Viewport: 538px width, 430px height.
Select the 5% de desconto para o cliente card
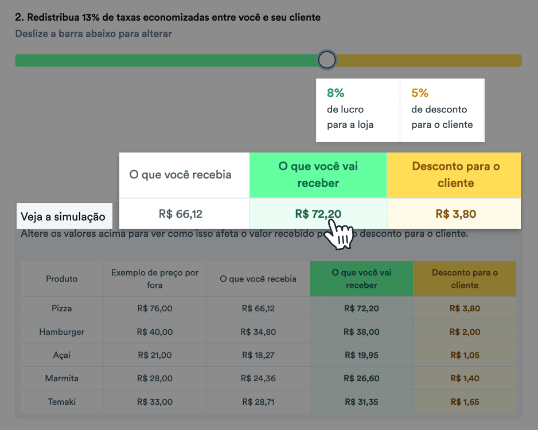(x=442, y=109)
